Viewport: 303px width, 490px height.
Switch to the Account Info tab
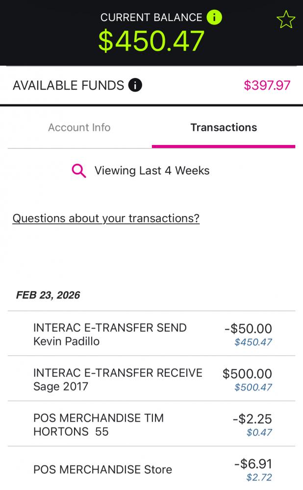[79, 127]
